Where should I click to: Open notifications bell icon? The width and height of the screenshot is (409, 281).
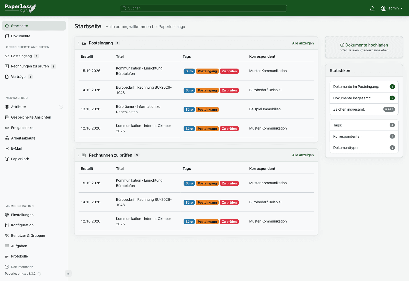[372, 8]
